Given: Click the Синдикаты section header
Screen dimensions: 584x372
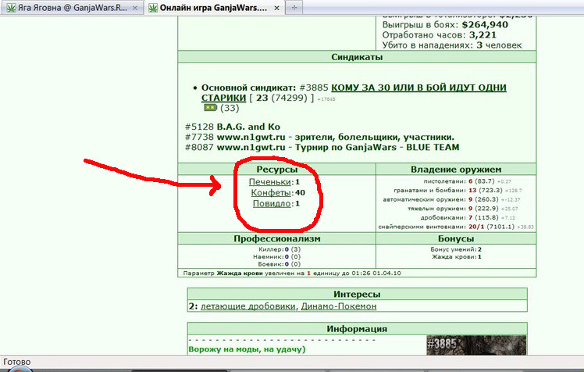Looking at the screenshot, I should pos(357,57).
